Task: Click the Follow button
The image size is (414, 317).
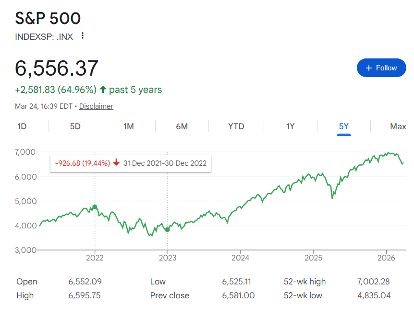Action: (x=381, y=68)
